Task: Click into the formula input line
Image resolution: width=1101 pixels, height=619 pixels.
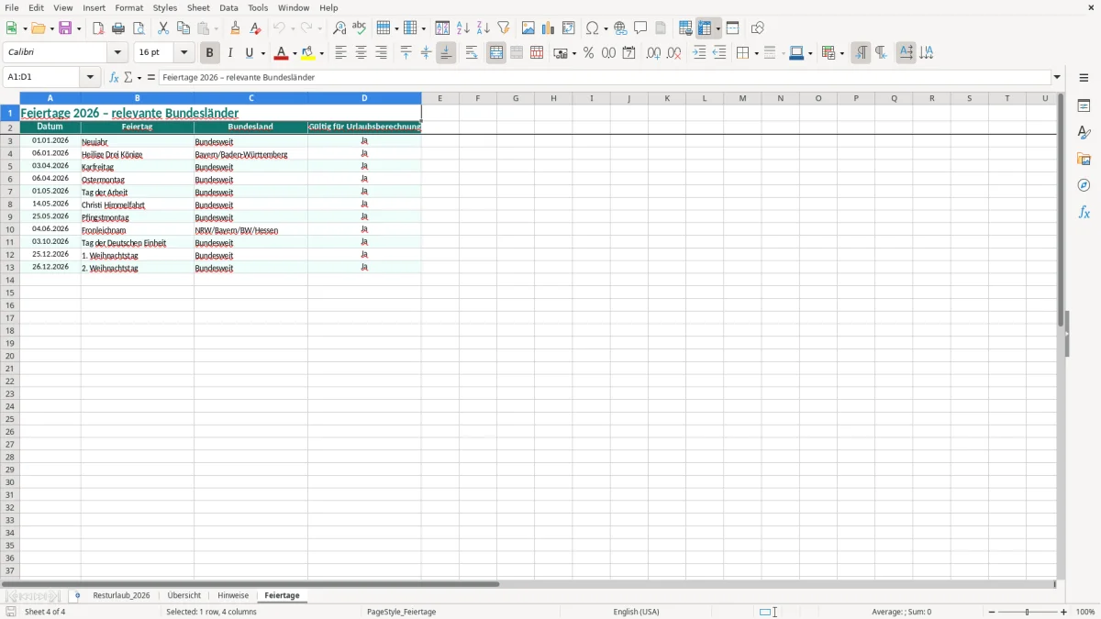Action: (x=605, y=78)
